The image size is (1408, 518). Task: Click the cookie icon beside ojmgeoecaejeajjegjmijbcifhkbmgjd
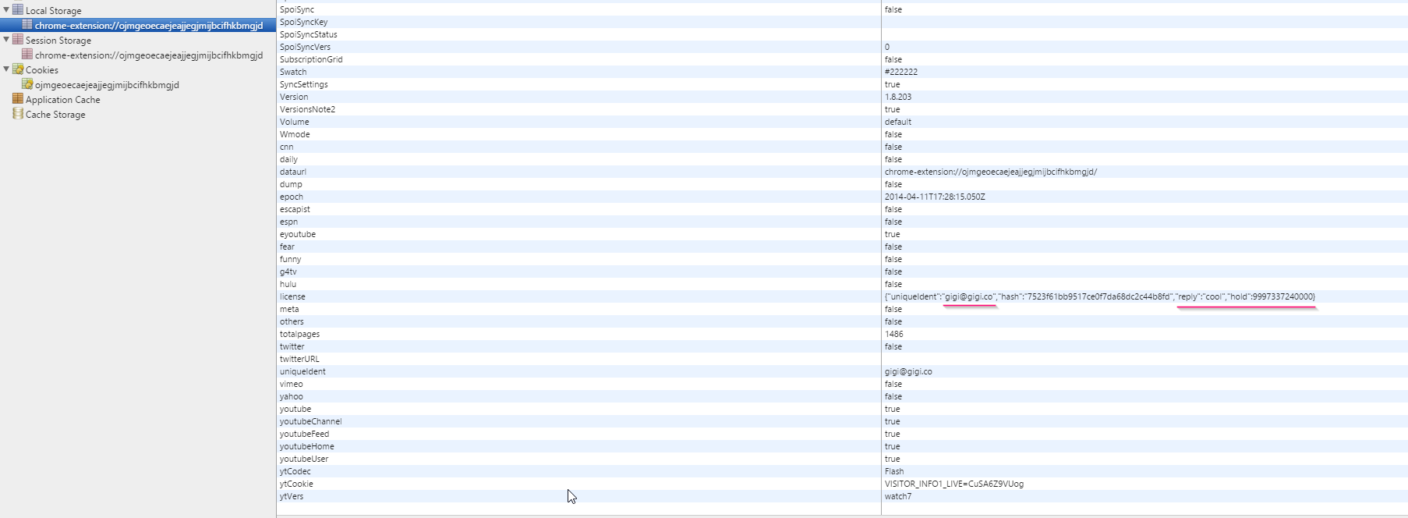27,83
